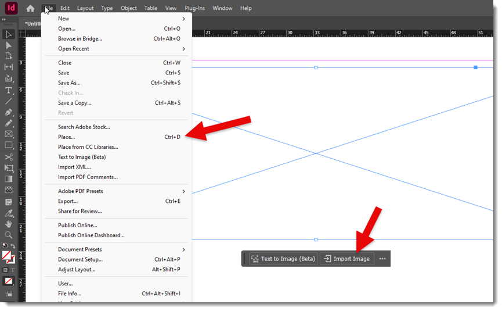Click the Text to Image (Beta) button

click(x=283, y=259)
